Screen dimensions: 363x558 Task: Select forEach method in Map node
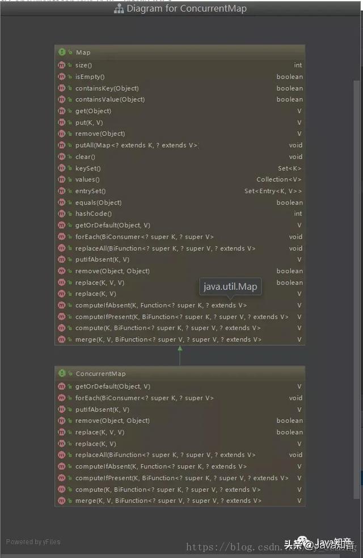pos(144,236)
